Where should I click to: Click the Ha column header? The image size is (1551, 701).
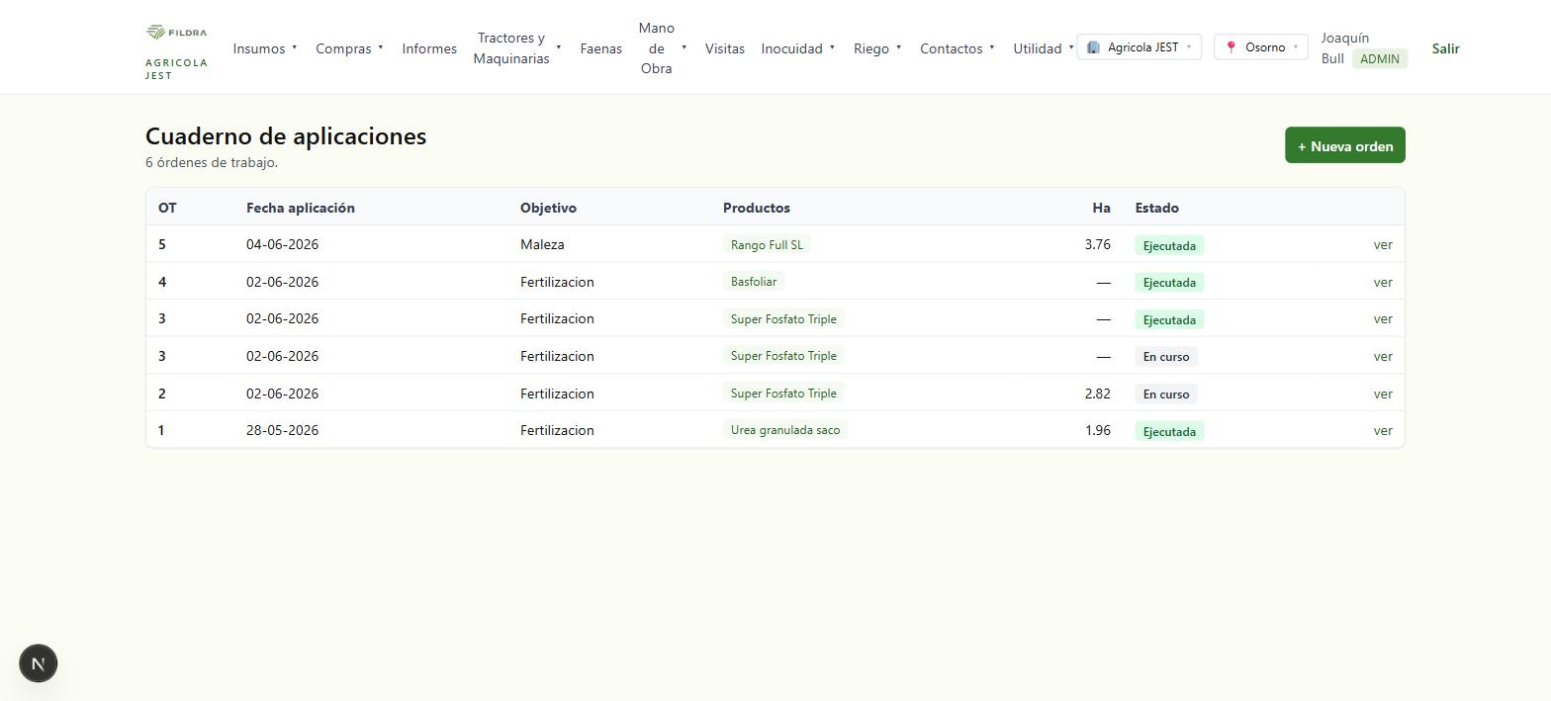point(1101,208)
